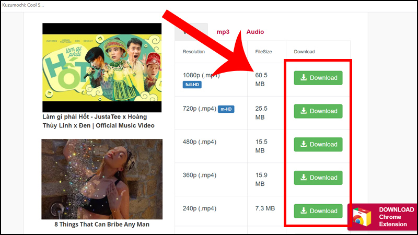Download the 720p mp4 video
This screenshot has width=418, height=235.
point(318,111)
